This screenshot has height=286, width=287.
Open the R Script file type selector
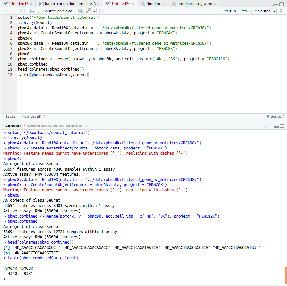(x=275, y=116)
